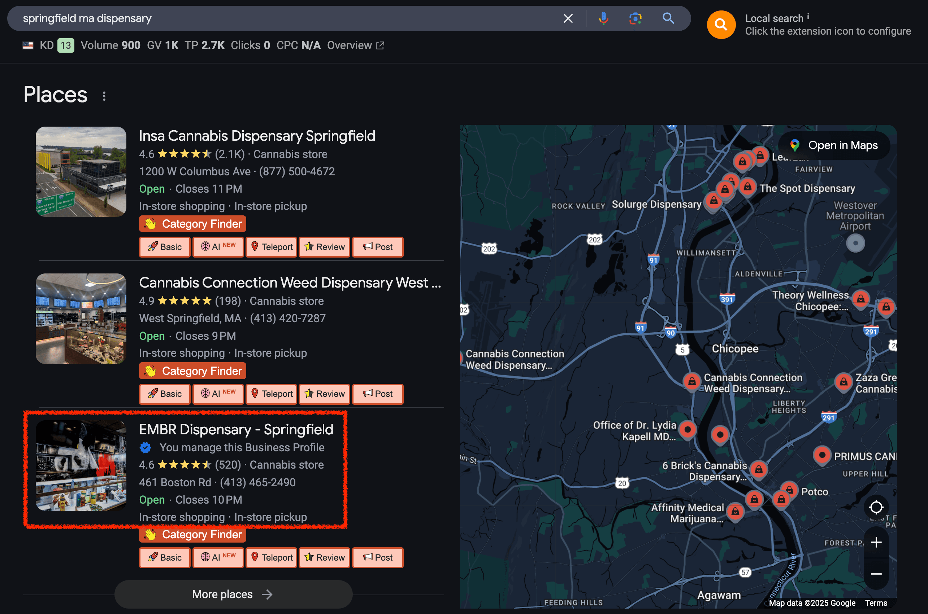Center map on my current location
Image resolution: width=928 pixels, height=614 pixels.
pos(876,508)
